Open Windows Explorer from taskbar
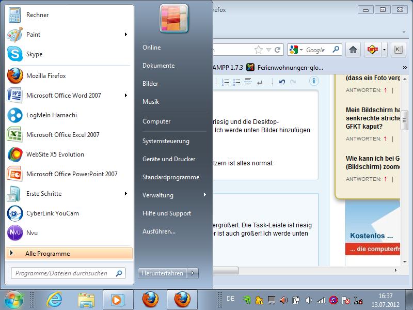Image resolution: width=413 pixels, height=310 pixels. [x=86, y=300]
